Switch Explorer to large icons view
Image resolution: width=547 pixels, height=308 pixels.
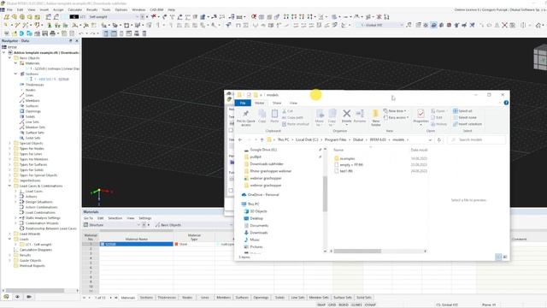[x=505, y=257]
